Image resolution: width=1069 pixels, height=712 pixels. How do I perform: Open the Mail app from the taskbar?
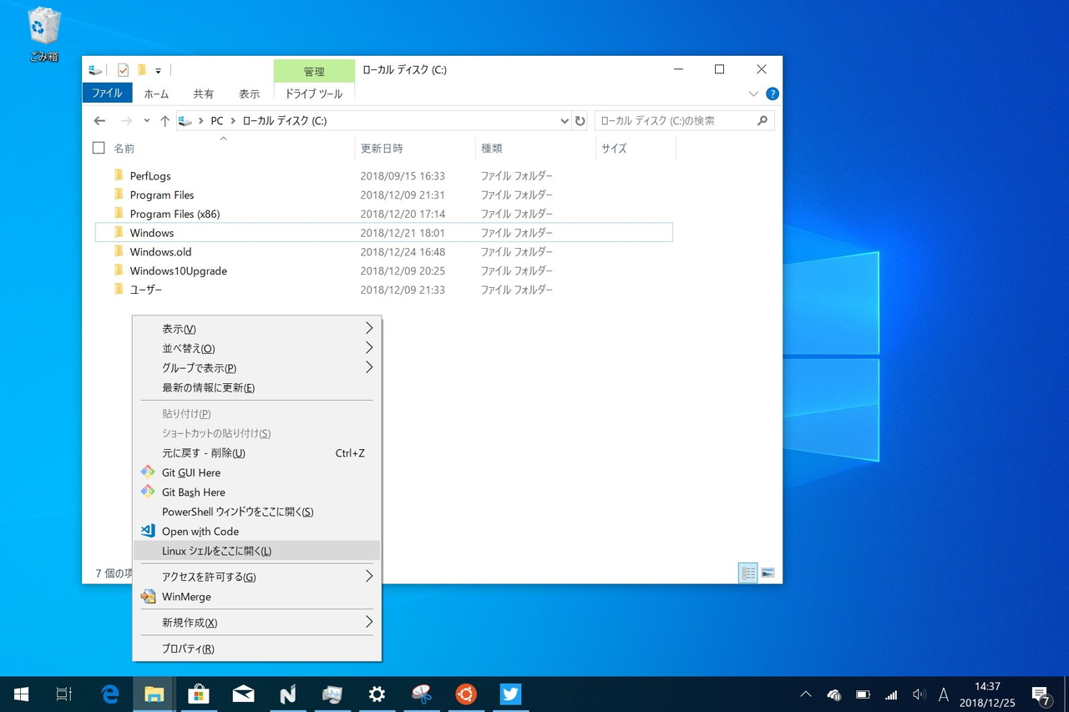pos(243,694)
